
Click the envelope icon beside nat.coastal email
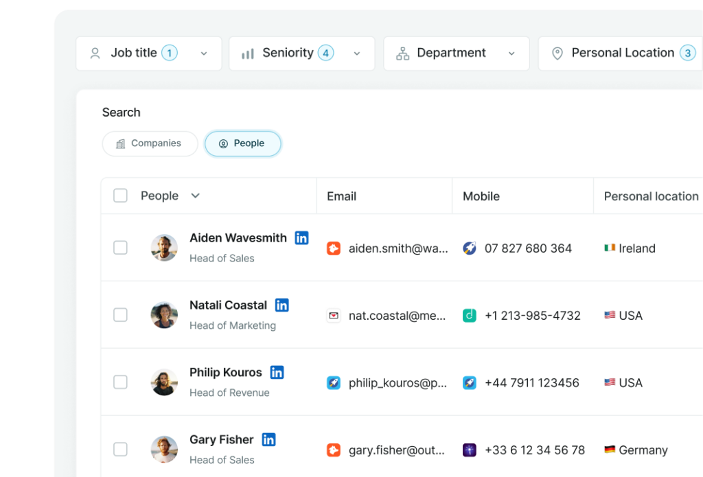334,316
